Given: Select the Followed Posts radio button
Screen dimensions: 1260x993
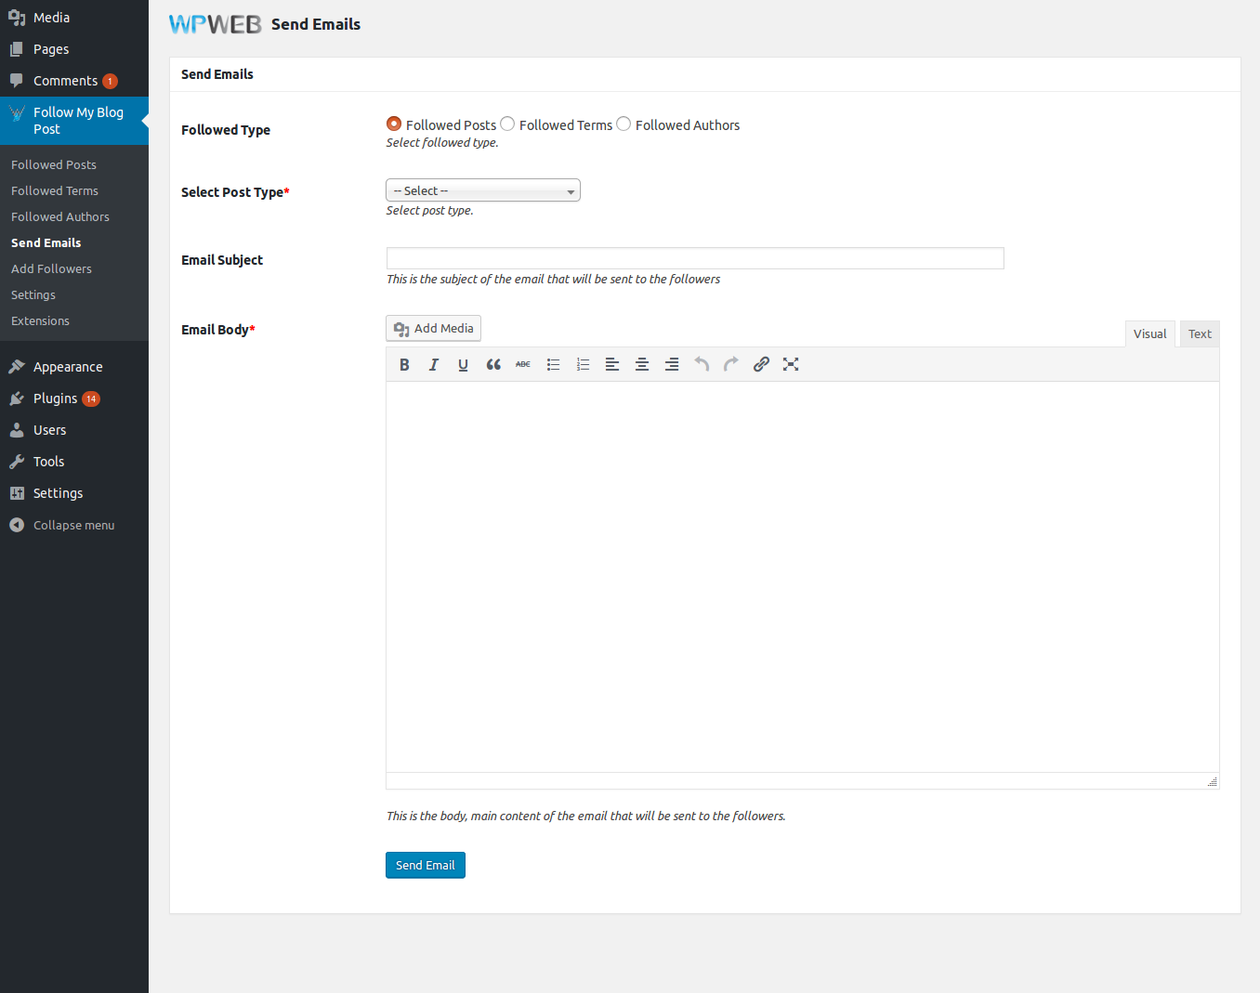Looking at the screenshot, I should (x=394, y=124).
